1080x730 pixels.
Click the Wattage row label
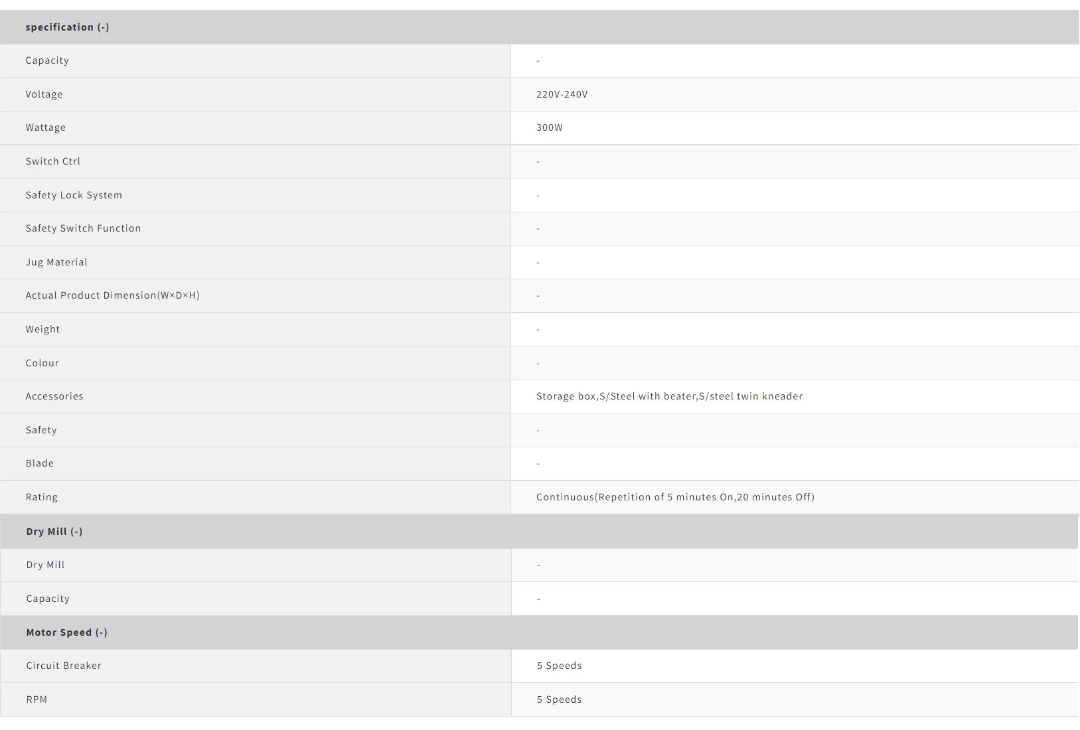[x=45, y=127]
